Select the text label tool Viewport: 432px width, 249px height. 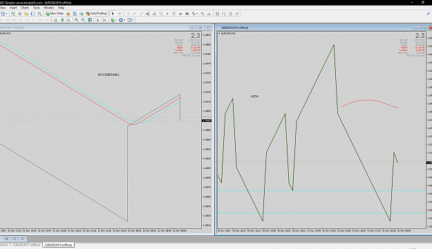(x=174, y=14)
